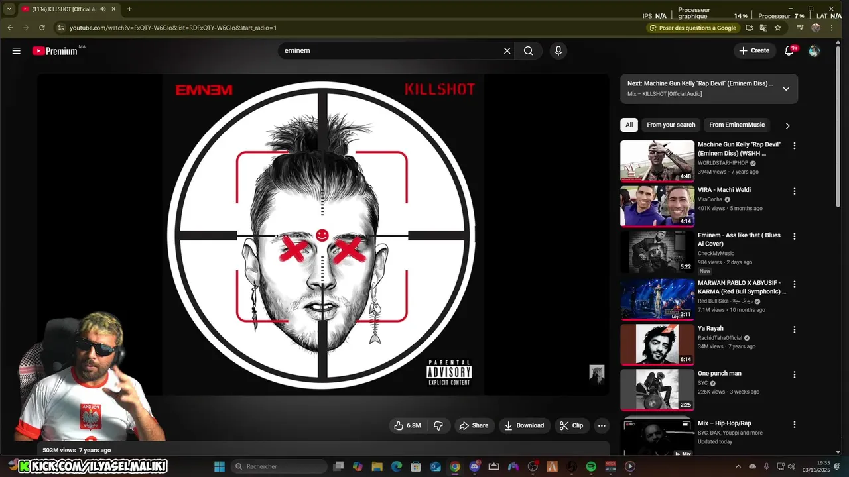Open Chrome three-dot menu
This screenshot has height=477, width=849.
click(x=832, y=28)
